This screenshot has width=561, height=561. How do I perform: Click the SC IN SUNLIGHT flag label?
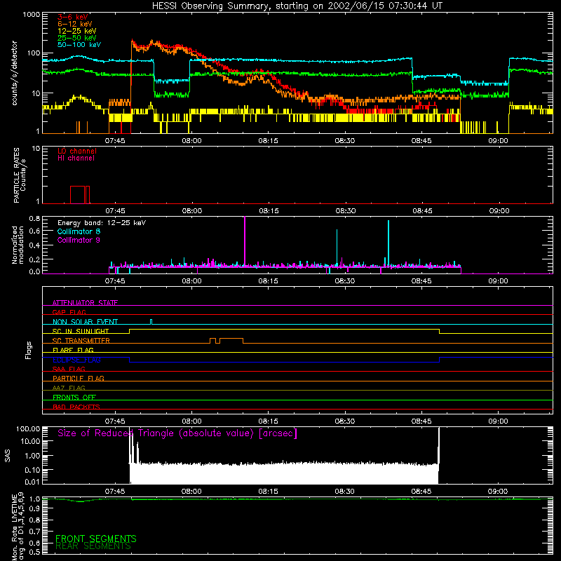pyautogui.click(x=81, y=331)
